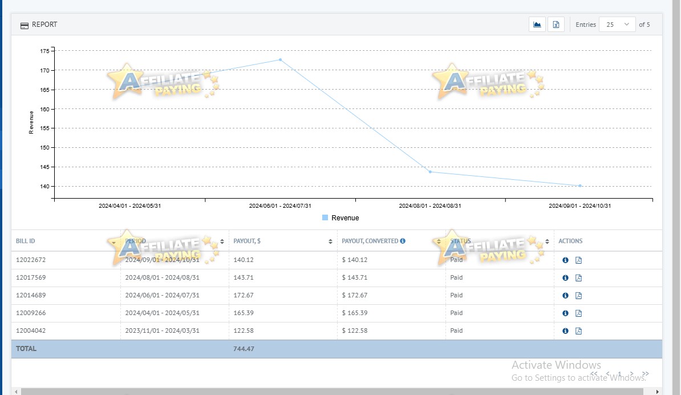The image size is (681, 395).
Task: Open info for bill 12022672
Action: click(565, 260)
